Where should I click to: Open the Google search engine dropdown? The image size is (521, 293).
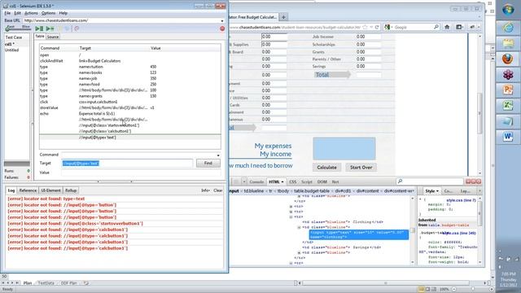coord(392,27)
